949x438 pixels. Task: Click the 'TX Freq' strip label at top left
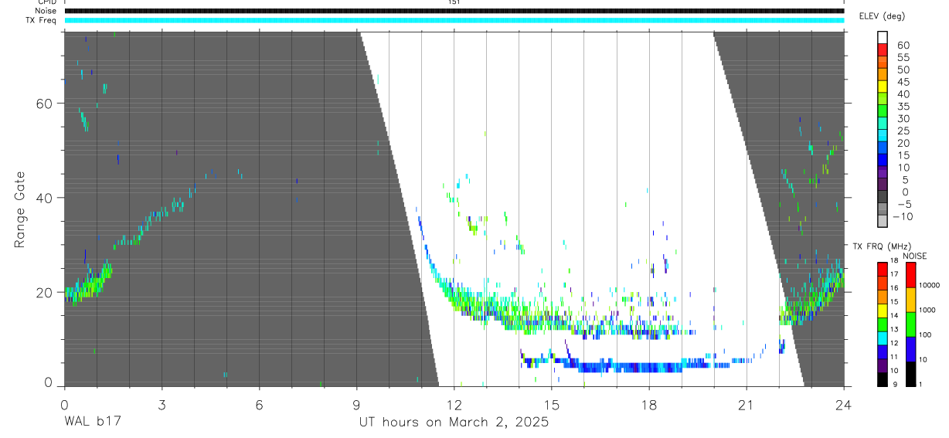coord(42,20)
